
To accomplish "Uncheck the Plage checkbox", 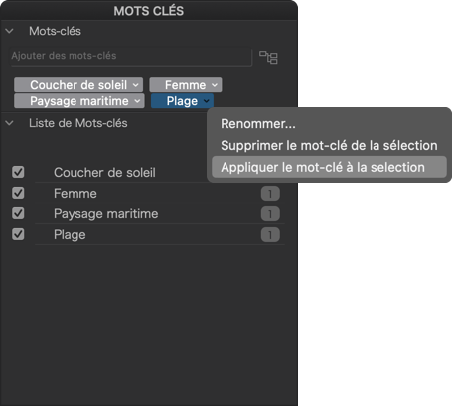I will [x=18, y=234].
